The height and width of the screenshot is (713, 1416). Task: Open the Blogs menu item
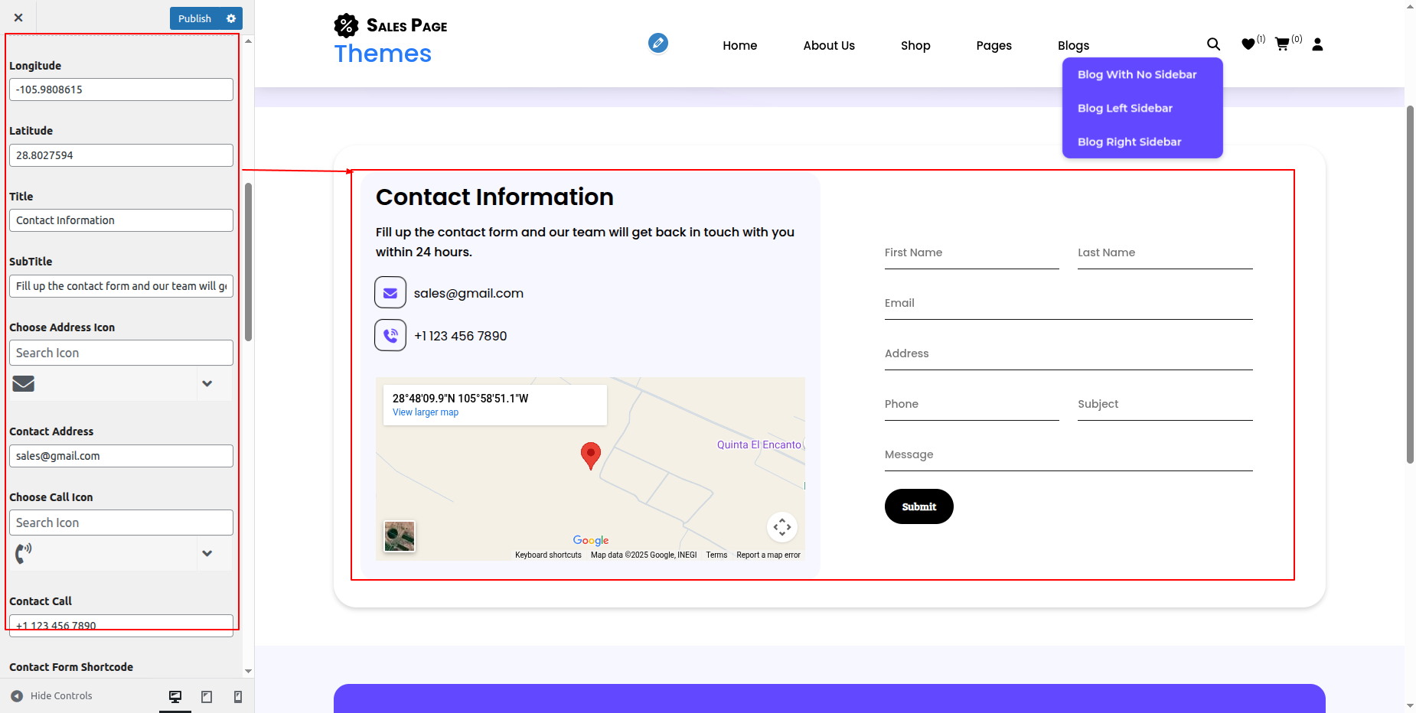click(x=1073, y=46)
